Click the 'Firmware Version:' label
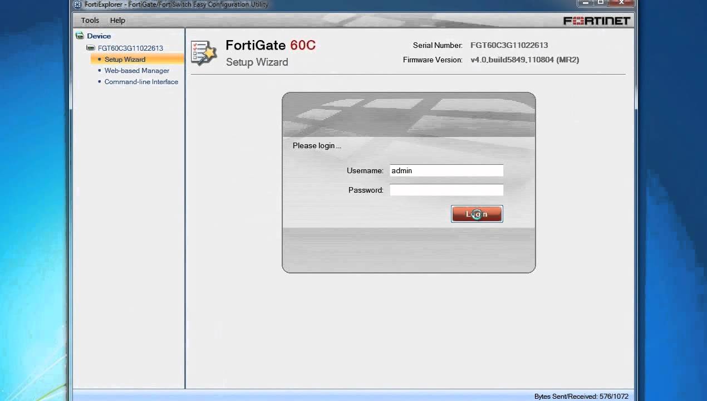The width and height of the screenshot is (707, 401). click(x=433, y=60)
